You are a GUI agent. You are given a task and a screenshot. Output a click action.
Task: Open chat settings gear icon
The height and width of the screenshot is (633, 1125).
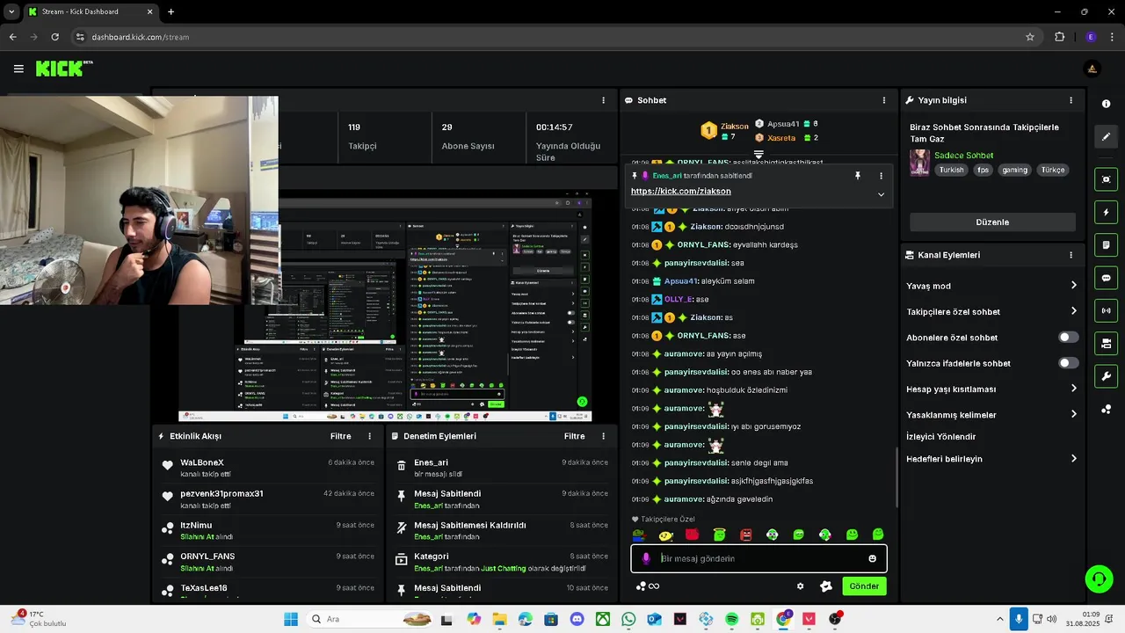point(800,586)
